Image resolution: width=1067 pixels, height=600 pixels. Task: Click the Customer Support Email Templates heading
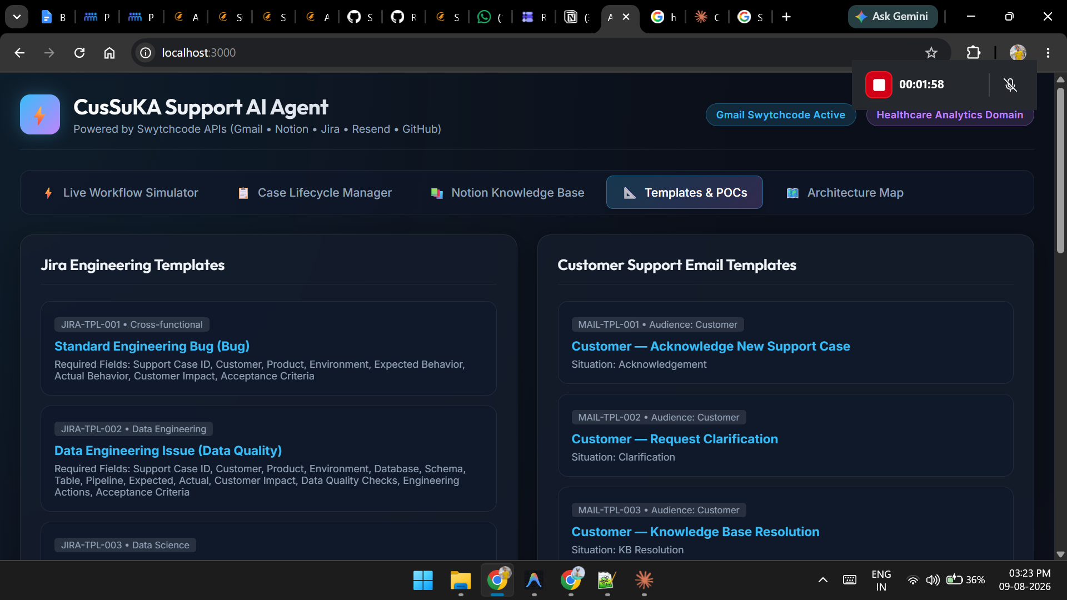677,265
